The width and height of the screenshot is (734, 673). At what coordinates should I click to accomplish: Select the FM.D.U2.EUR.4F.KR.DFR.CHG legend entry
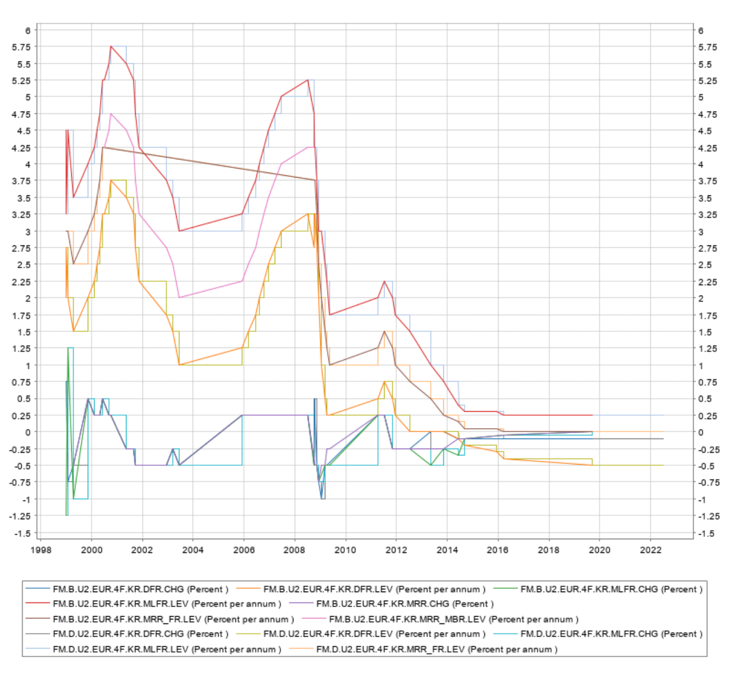(128, 634)
